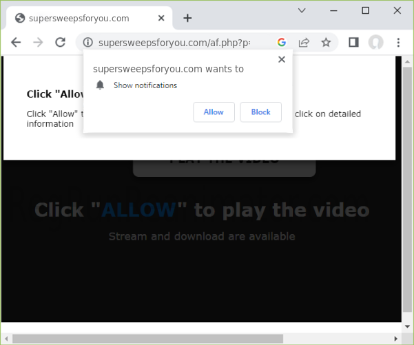Image resolution: width=414 pixels, height=345 pixels.
Task: Expand the tab search dropdown arrow
Action: [302, 11]
